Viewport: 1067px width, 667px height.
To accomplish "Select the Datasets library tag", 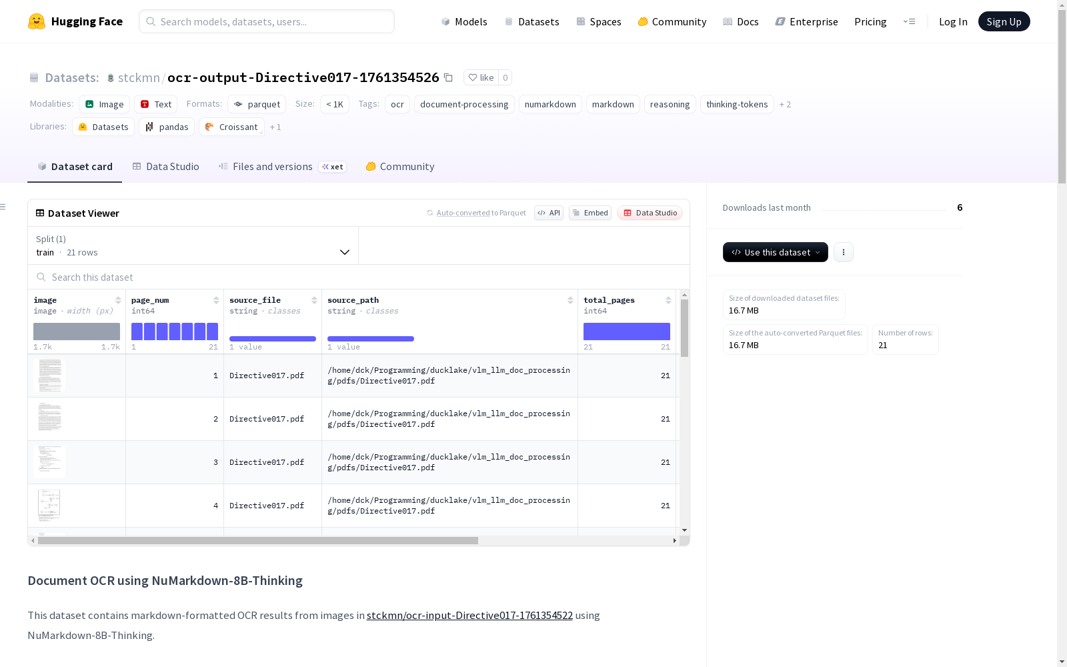I will point(103,127).
